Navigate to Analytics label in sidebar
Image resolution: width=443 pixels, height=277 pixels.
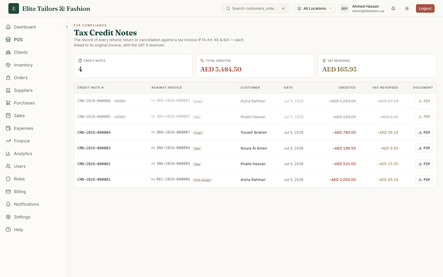[23, 154]
